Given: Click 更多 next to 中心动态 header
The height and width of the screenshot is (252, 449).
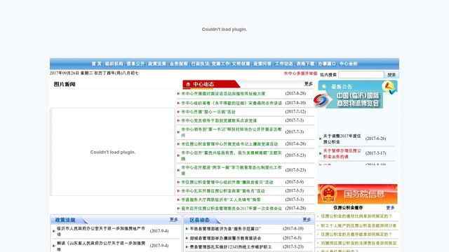Looking at the screenshot, I should coord(309,84).
